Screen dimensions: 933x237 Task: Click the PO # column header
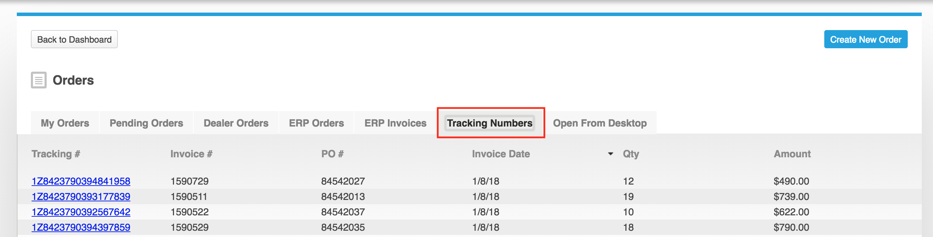[332, 154]
